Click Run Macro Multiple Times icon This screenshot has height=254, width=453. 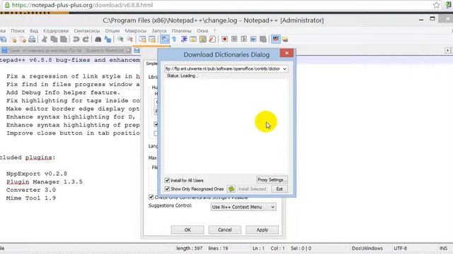click(253, 39)
